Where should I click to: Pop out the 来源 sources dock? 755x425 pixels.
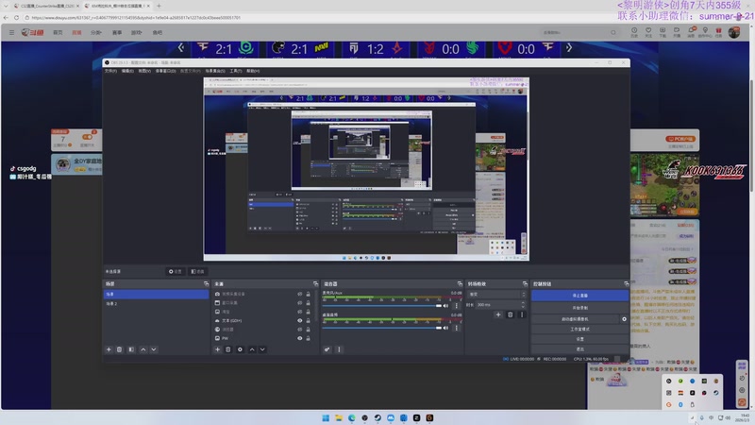pos(314,283)
